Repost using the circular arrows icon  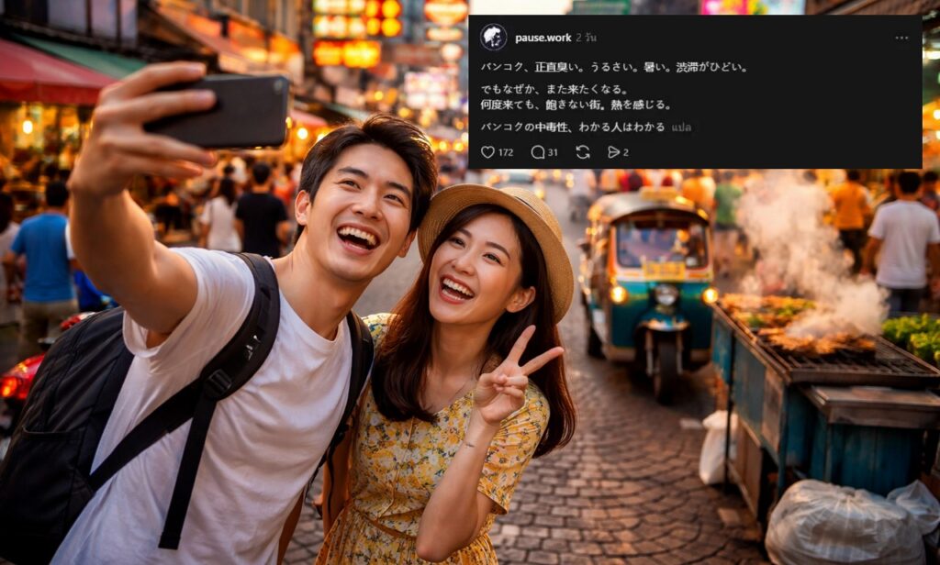[x=583, y=152]
